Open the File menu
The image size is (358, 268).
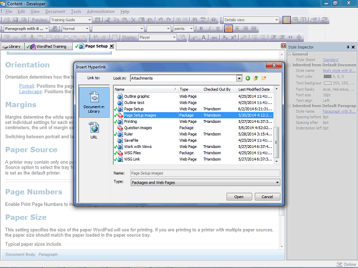[x=9, y=11]
